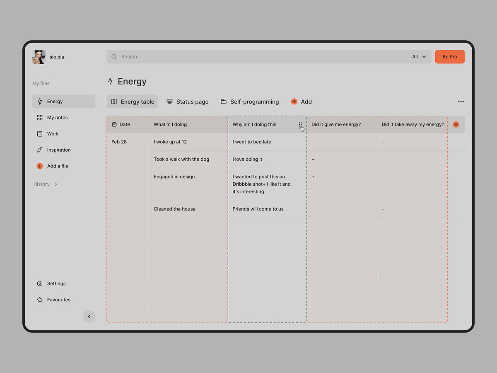The height and width of the screenshot is (373, 497).
Task: Select the Energy table tab
Action: click(133, 102)
